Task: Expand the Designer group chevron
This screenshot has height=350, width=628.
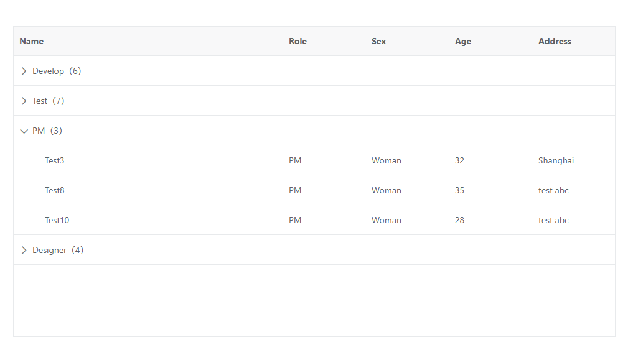Action: pos(24,250)
